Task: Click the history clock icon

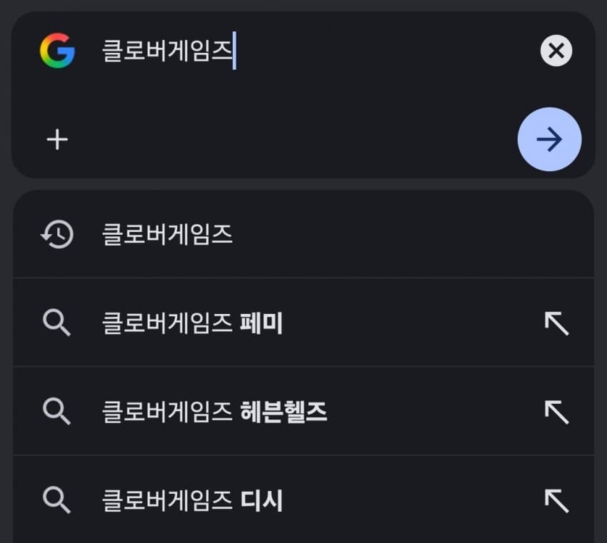Action: point(57,234)
